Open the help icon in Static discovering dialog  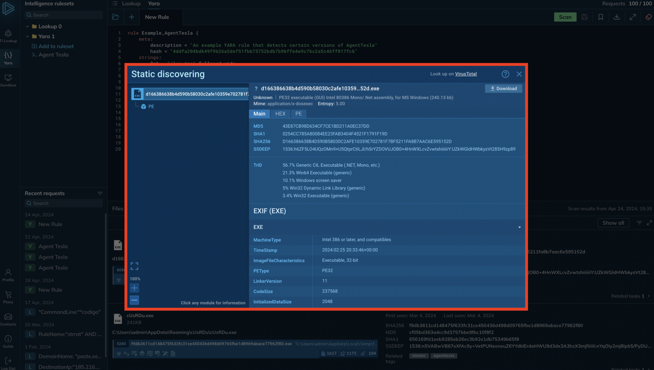(x=505, y=74)
